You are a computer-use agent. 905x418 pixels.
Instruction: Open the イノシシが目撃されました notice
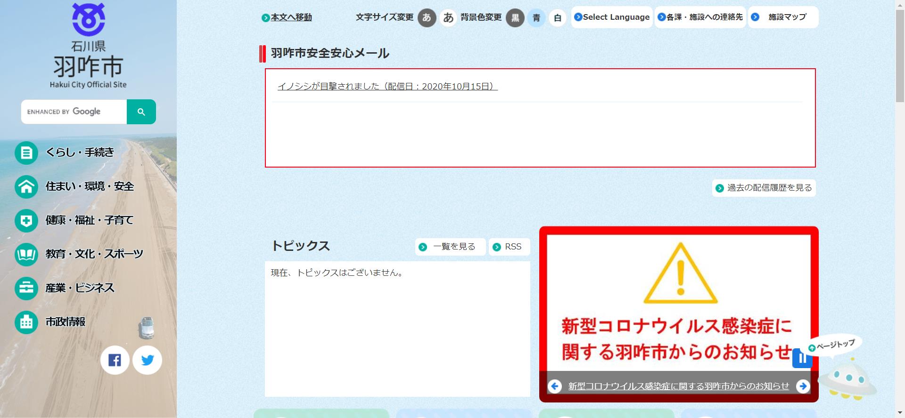pyautogui.click(x=387, y=86)
